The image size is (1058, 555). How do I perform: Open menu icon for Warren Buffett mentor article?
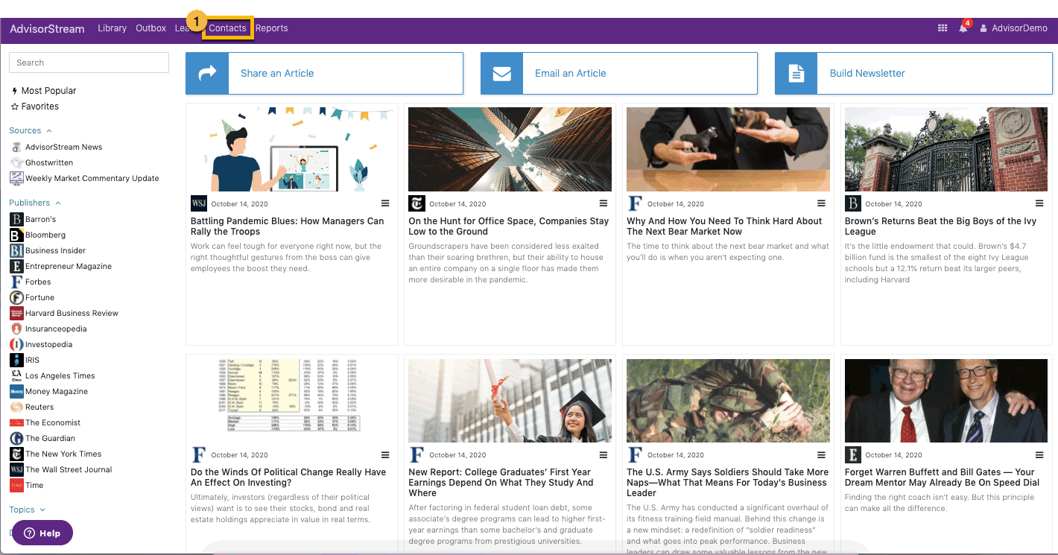tap(1039, 454)
